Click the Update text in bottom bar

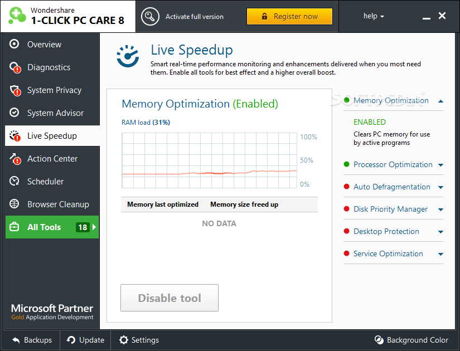coord(91,340)
